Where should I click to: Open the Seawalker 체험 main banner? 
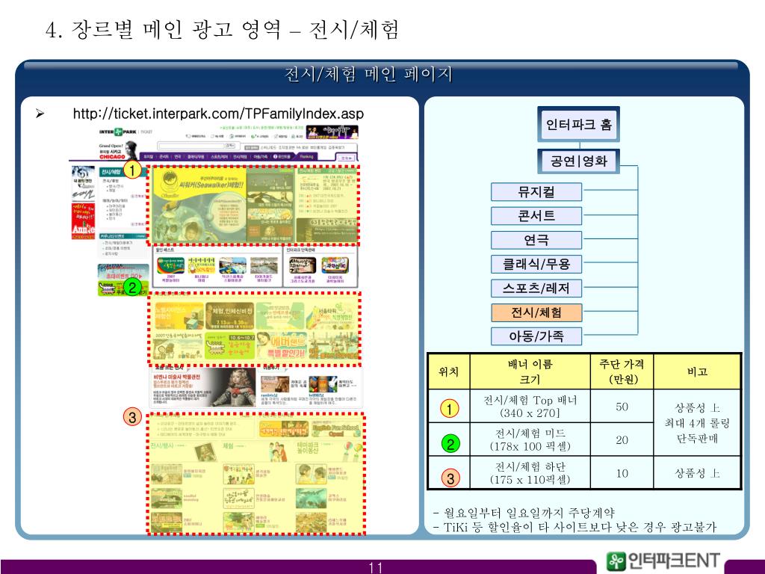click(x=199, y=205)
